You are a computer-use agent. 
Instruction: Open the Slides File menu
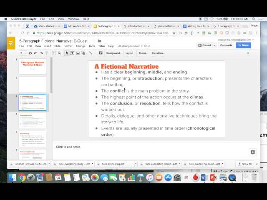(x=21, y=46)
